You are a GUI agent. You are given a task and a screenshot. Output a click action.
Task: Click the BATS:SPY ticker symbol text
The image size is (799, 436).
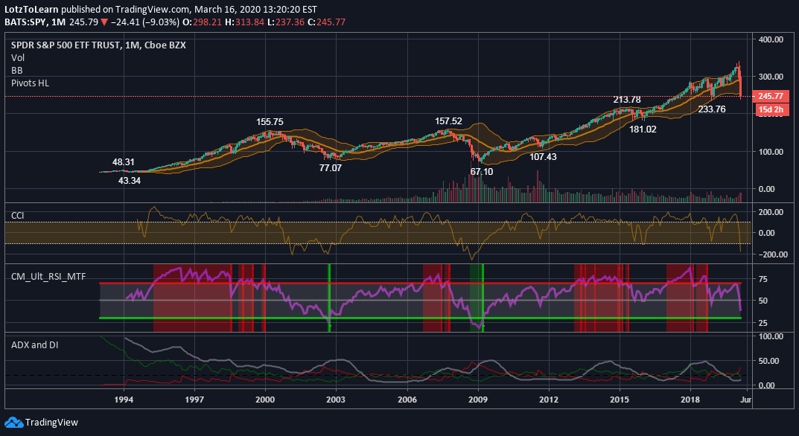pyautogui.click(x=25, y=22)
